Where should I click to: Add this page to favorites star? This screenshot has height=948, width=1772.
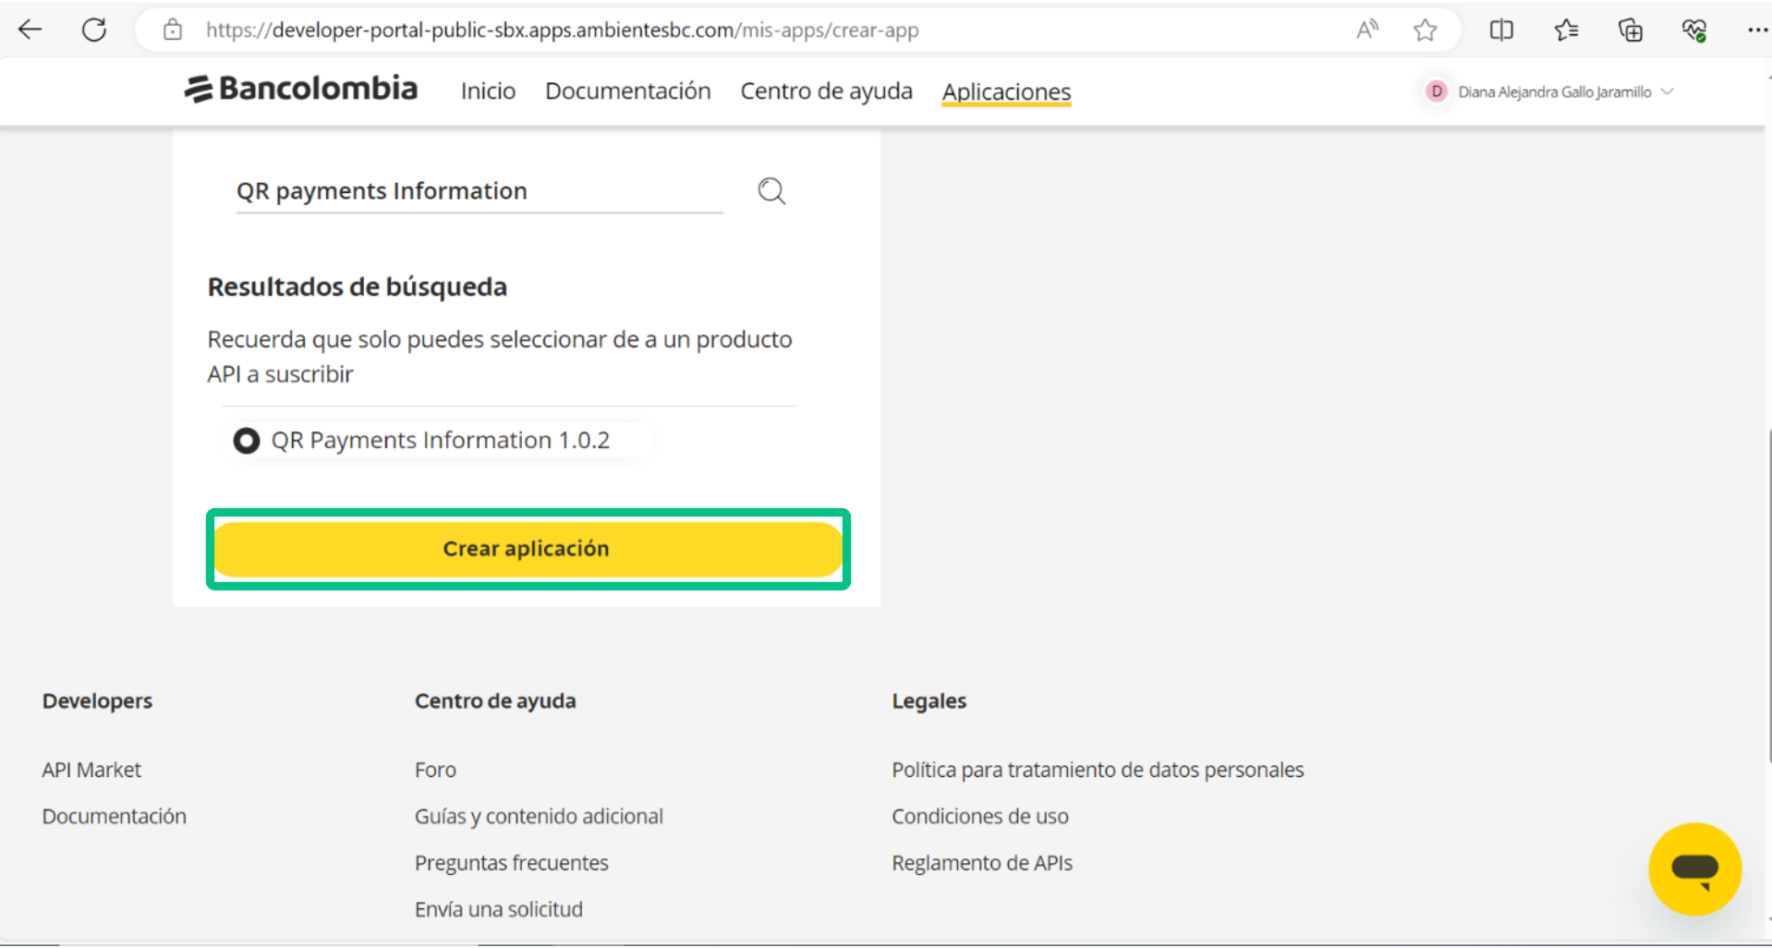(1426, 30)
